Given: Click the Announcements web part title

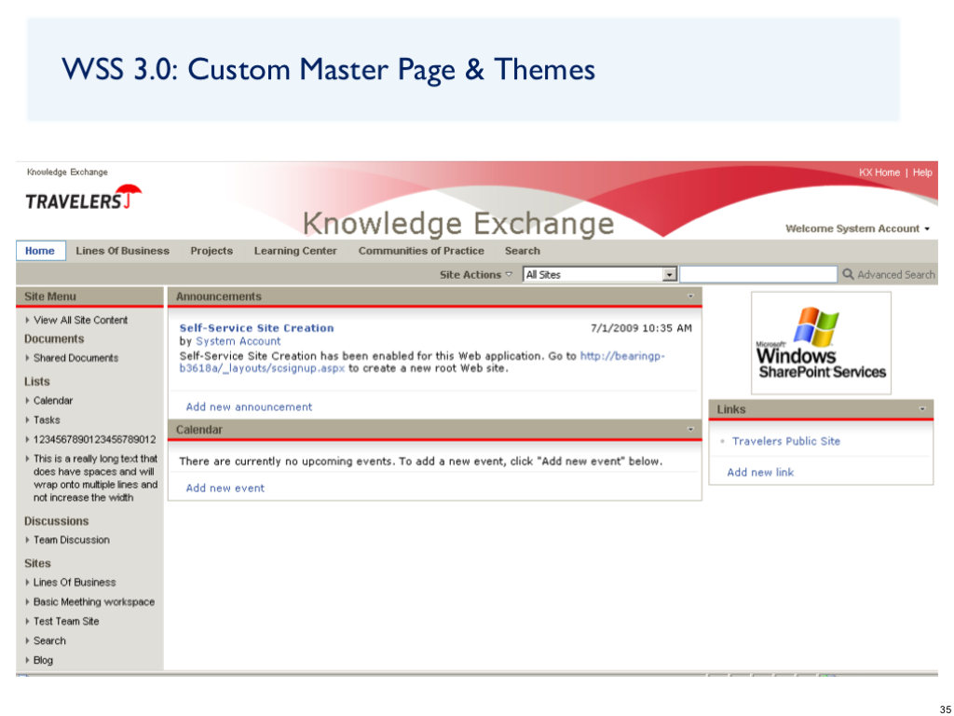Looking at the screenshot, I should [x=218, y=296].
